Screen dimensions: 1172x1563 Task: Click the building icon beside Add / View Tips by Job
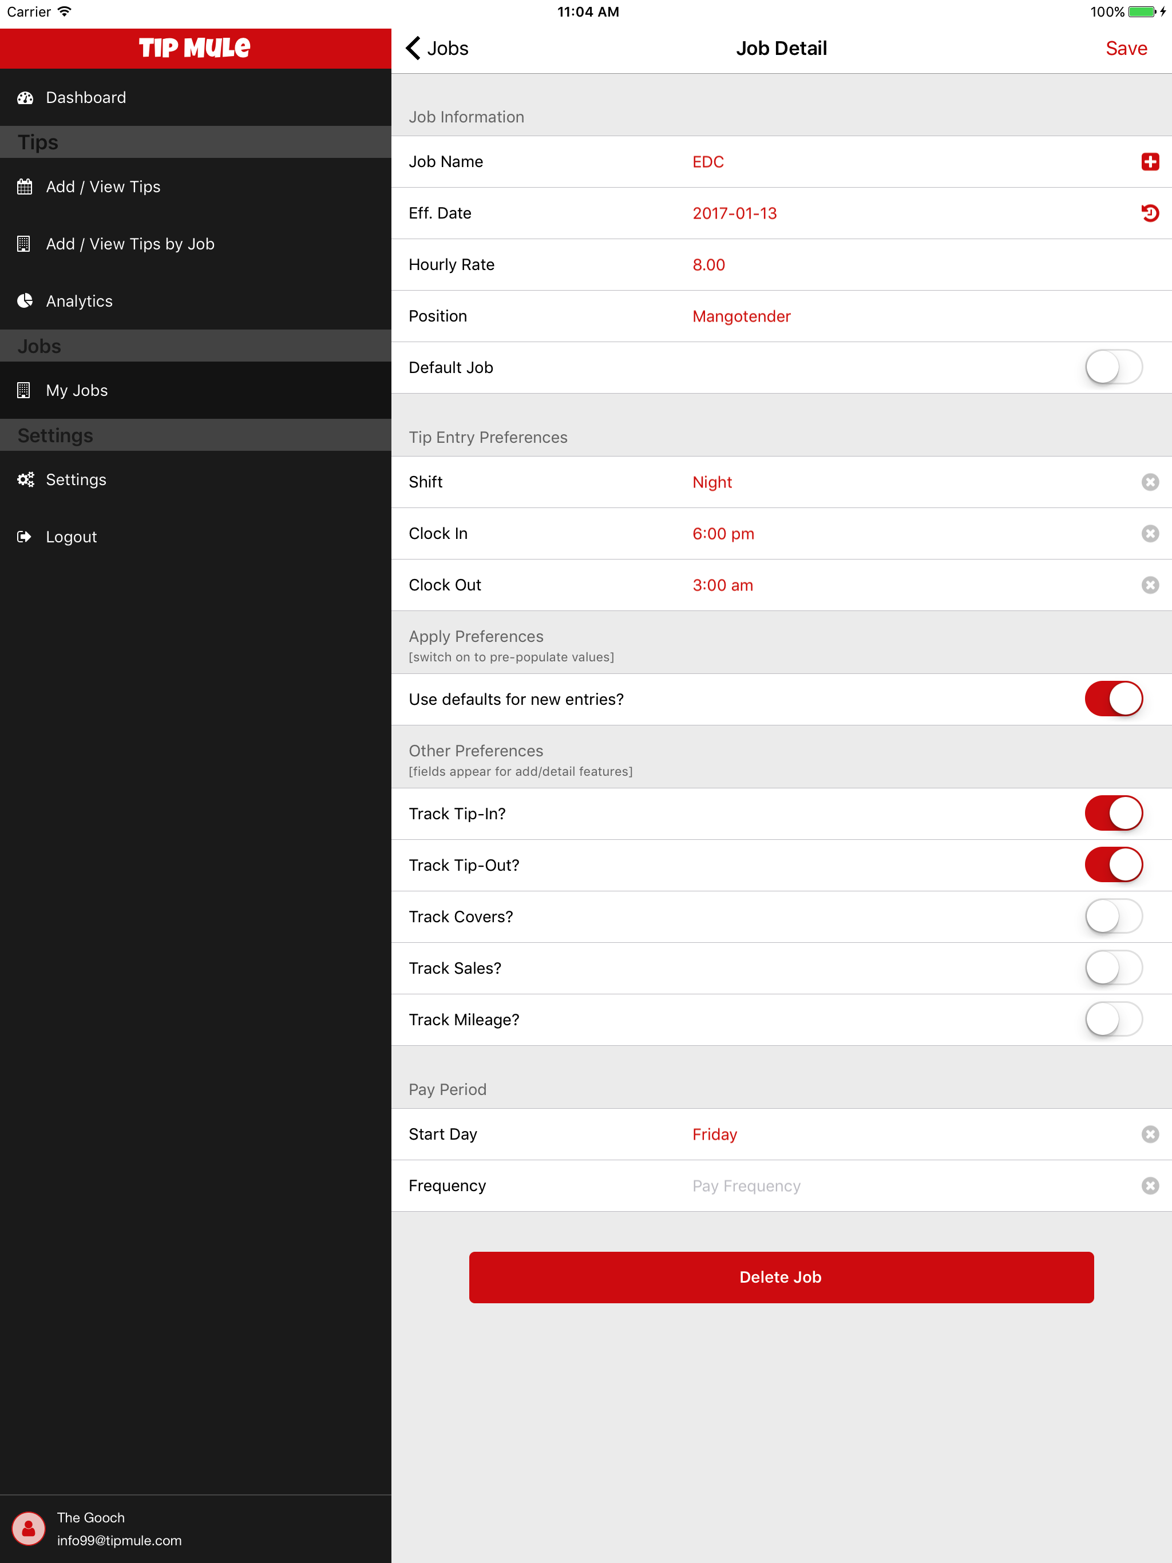click(23, 244)
